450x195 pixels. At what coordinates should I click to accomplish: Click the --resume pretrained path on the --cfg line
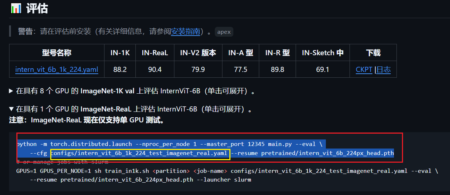coord(312,153)
